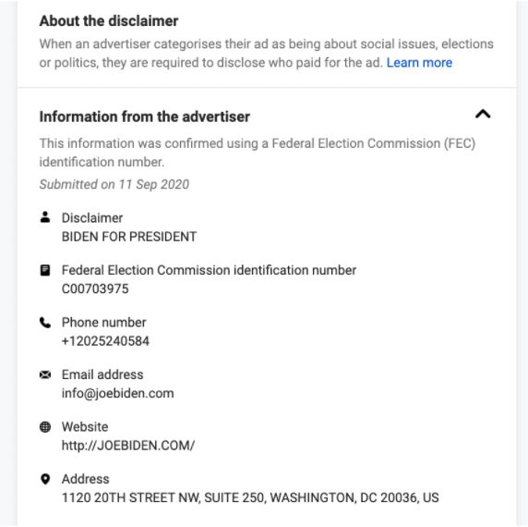Click the phone handset icon

tap(45, 323)
